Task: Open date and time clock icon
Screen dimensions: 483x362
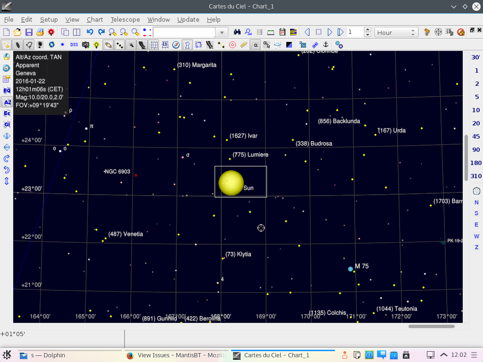Action: click(x=7, y=68)
